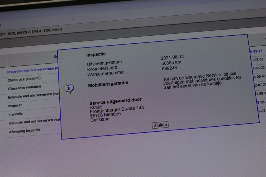This screenshot has height=177, width=266.
Task: Click the Fröndenberger Straße 144 address line
Action: click(x=117, y=109)
